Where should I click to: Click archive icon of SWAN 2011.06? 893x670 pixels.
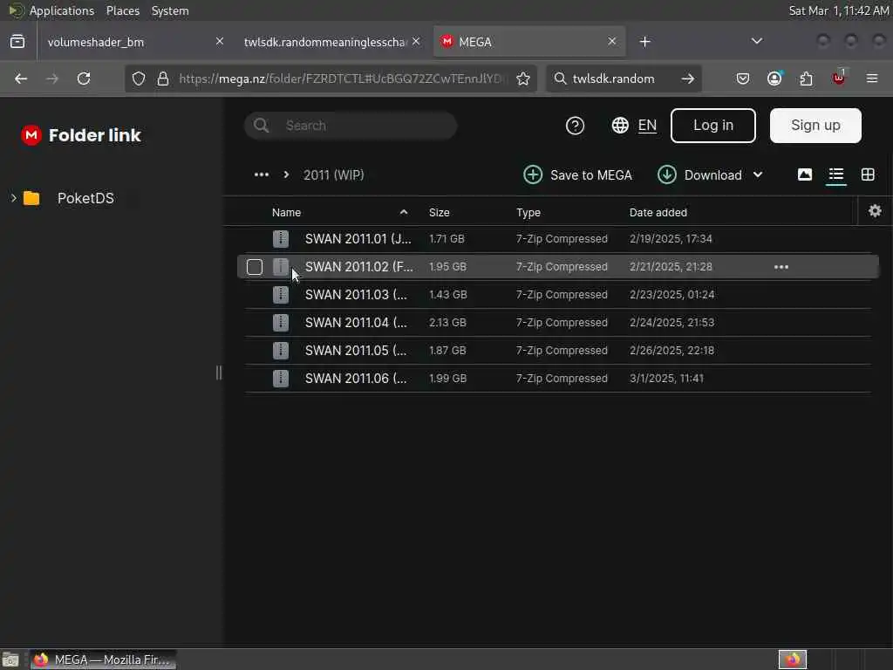[280, 379]
